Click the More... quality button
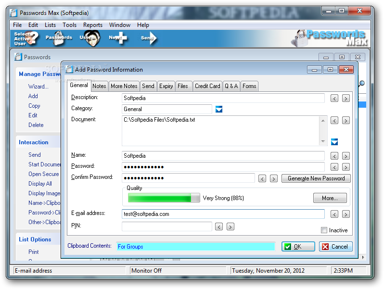Image resolution: width=384 pixels, height=289 pixels. [330, 198]
